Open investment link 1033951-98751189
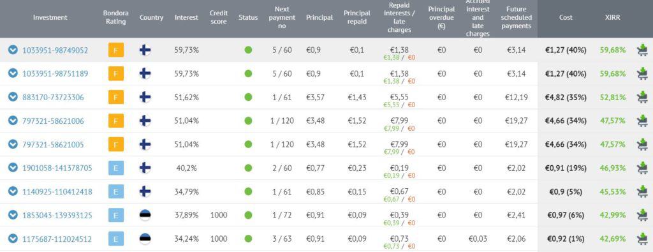The width and height of the screenshot is (653, 252). pyautogui.click(x=55, y=74)
